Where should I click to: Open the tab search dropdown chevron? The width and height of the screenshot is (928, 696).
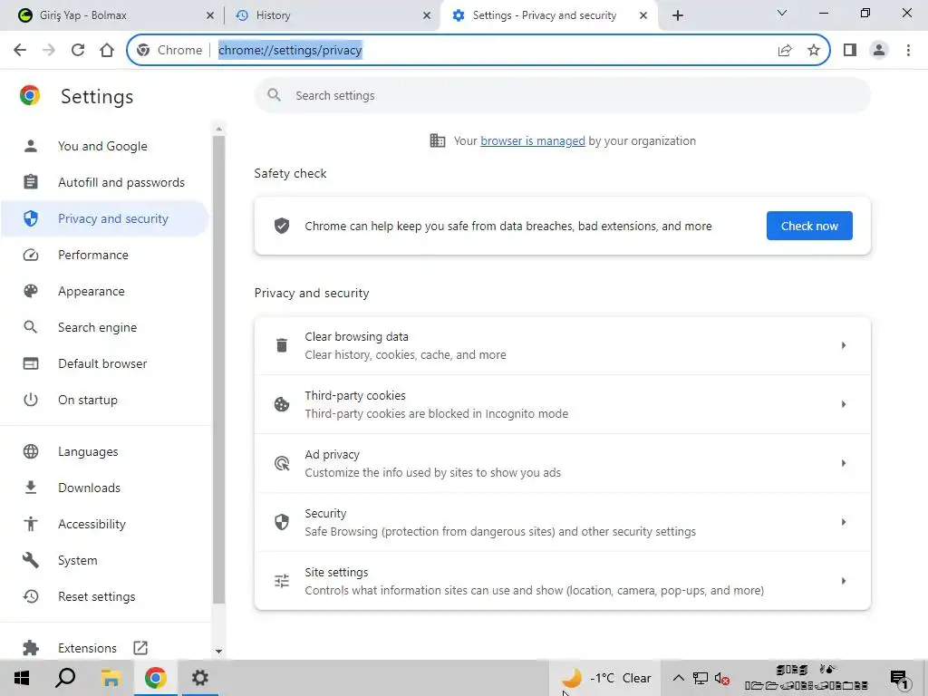(x=782, y=13)
